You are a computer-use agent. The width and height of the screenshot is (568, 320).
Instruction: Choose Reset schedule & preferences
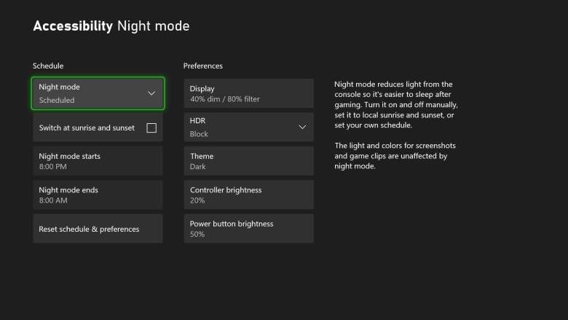(98, 229)
